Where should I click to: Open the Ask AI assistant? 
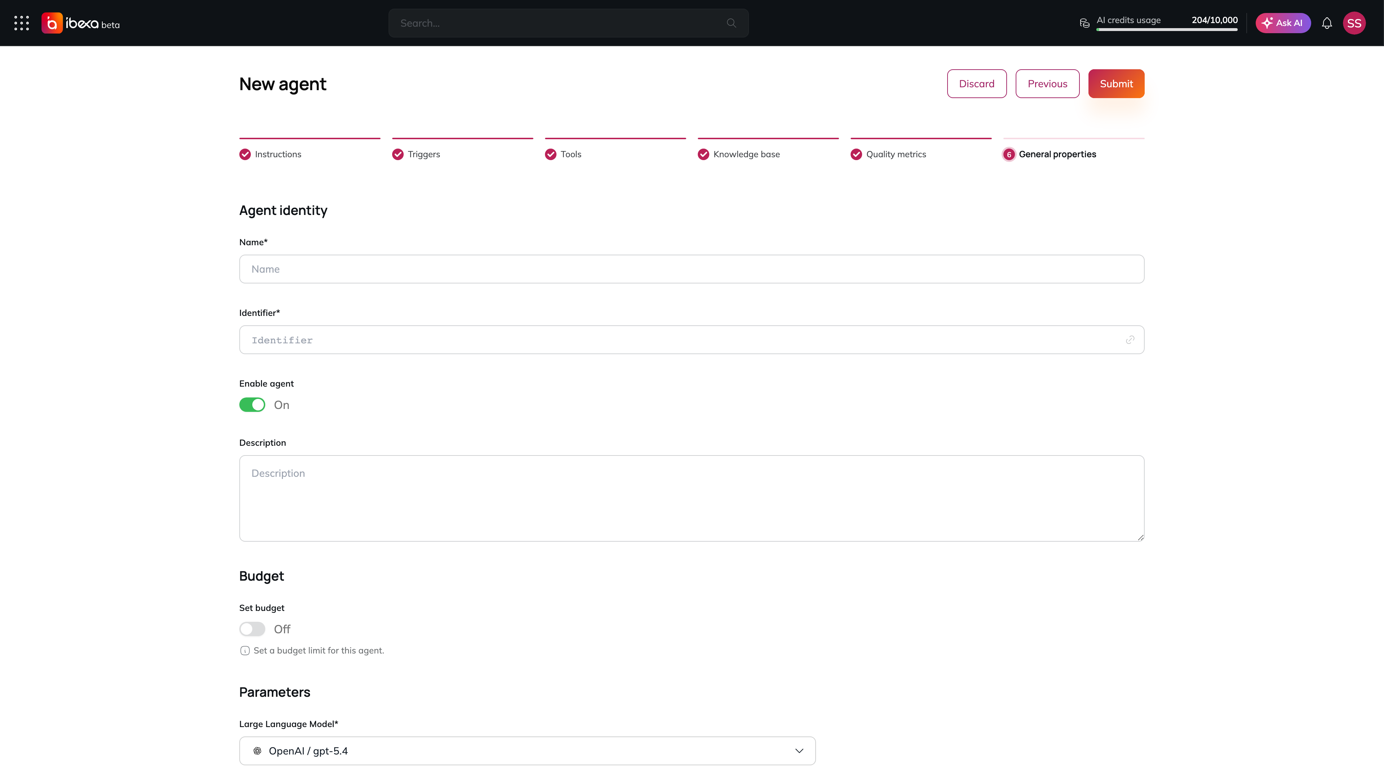point(1282,23)
